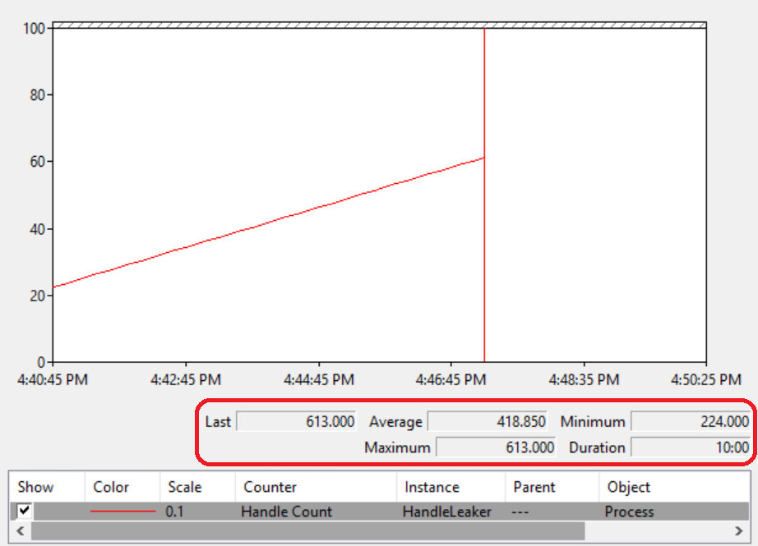Click the Scale column header
The width and height of the screenshot is (758, 546).
tap(185, 487)
